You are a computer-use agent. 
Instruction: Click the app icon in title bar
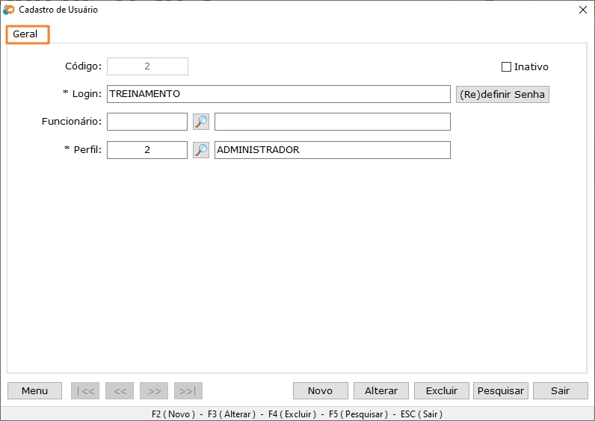click(9, 10)
